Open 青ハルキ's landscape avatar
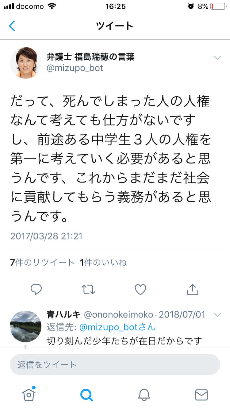The image size is (230, 410). tap(26, 326)
